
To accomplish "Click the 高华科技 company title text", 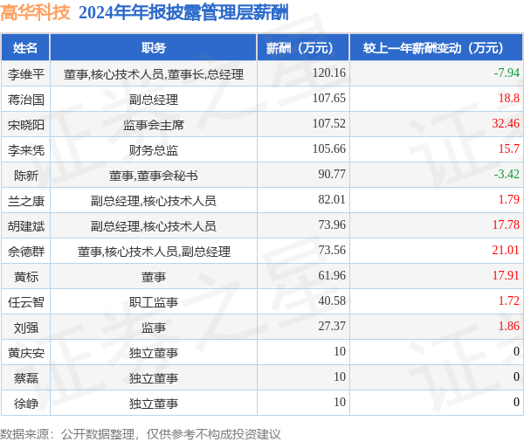I will point(36,12).
